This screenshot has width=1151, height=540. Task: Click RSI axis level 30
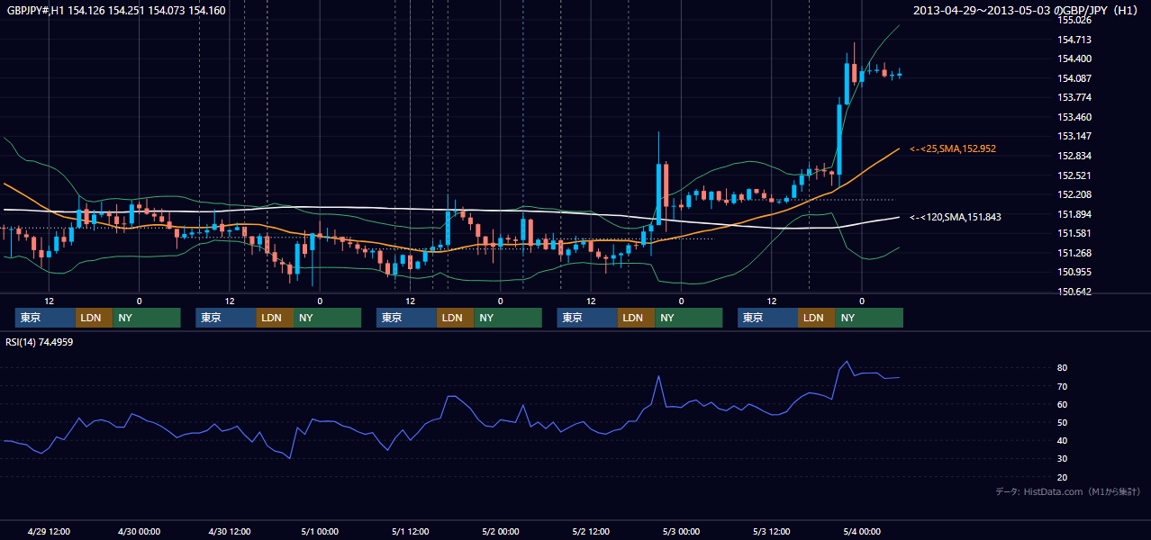point(1063,459)
